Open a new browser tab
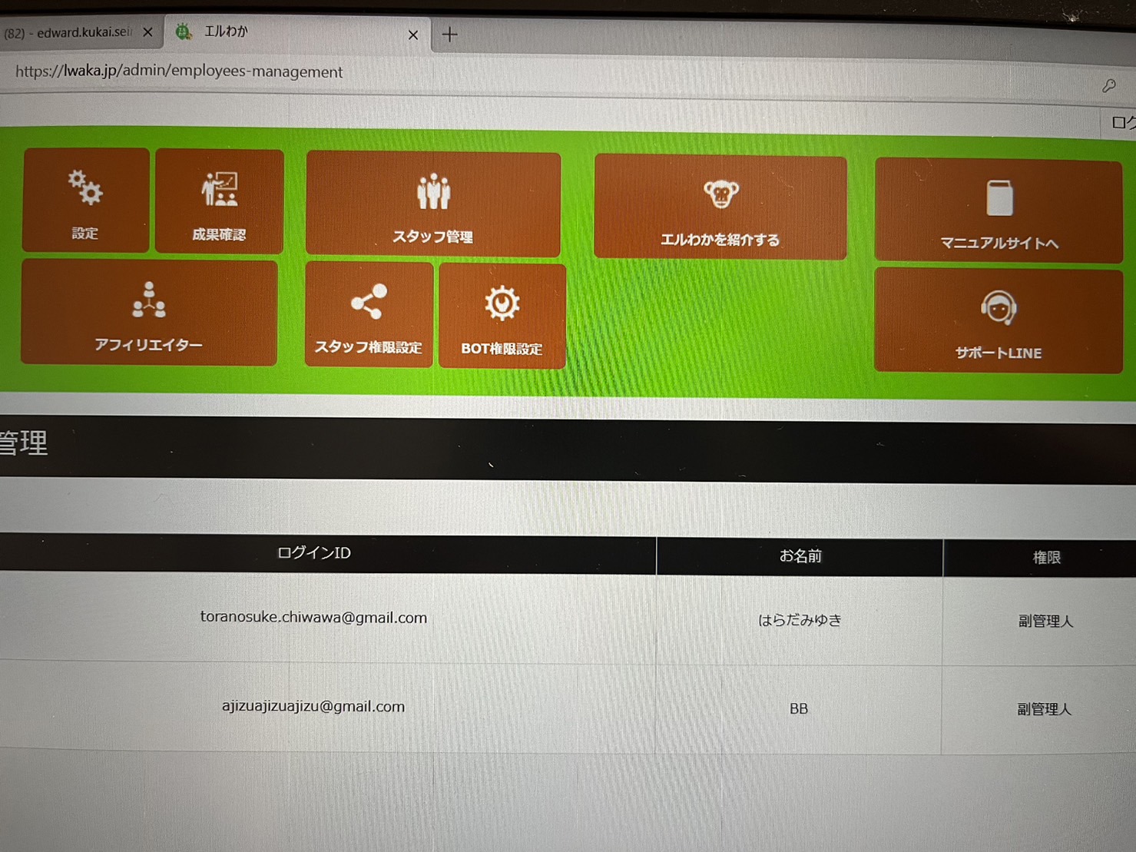Image resolution: width=1136 pixels, height=852 pixels. [449, 35]
